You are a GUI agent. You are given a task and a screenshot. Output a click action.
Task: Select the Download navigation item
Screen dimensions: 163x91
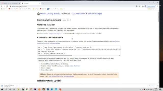66,13
